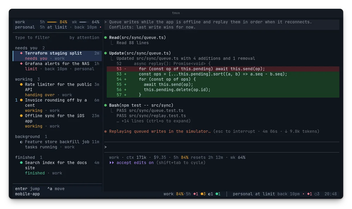Click the pink dot ending the personal account row

(x=101, y=27)
